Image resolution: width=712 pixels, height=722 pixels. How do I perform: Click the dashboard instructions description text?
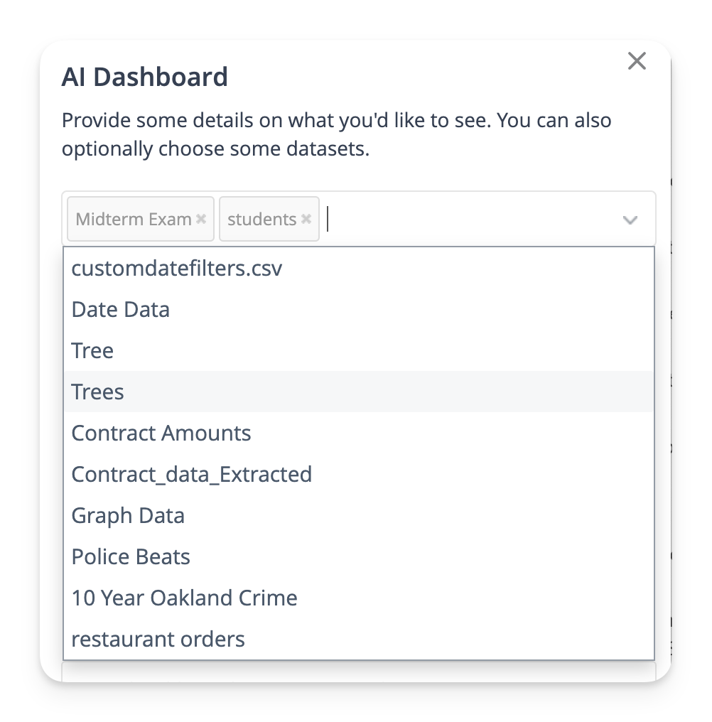coord(337,135)
